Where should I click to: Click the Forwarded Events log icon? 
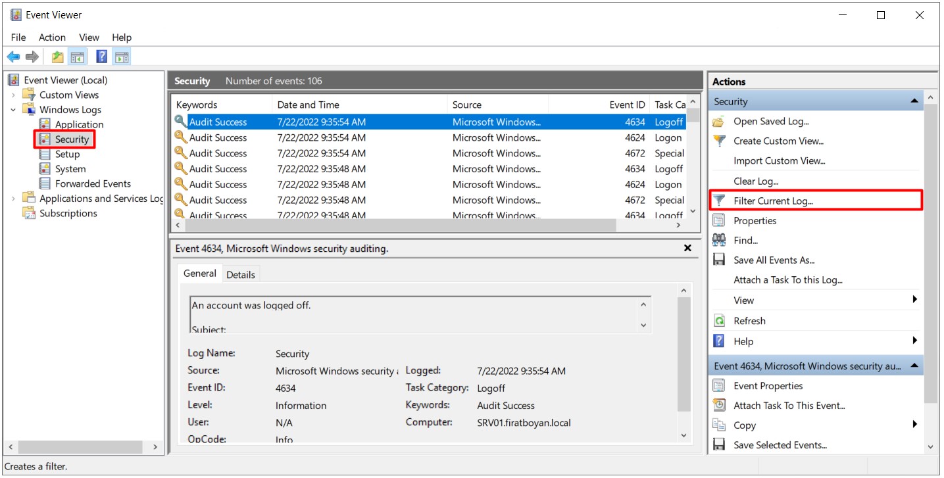click(45, 183)
